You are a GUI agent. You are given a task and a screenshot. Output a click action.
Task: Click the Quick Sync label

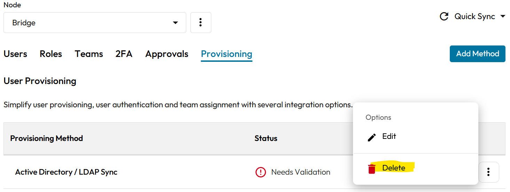[x=474, y=17]
